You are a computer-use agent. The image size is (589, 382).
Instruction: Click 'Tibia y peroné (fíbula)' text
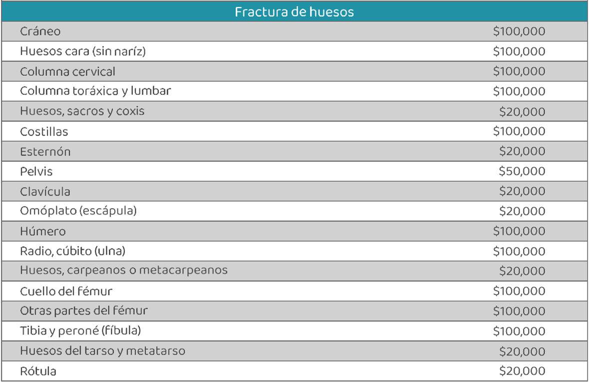[80, 331]
